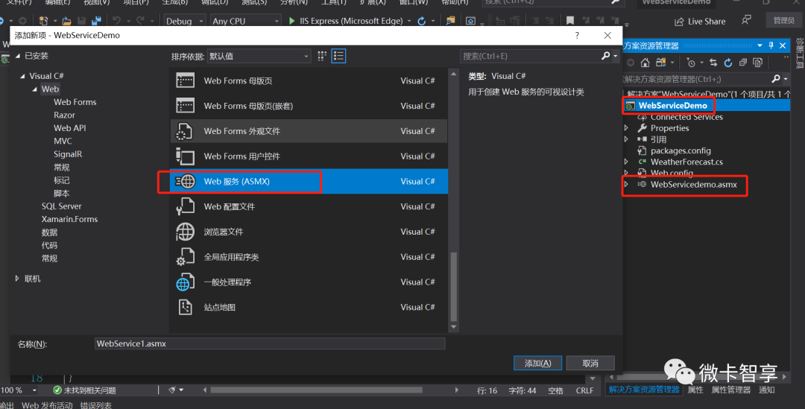Image resolution: width=805 pixels, height=409 pixels.
Task: Click the Live Share icon in main toolbar
Action: tap(679, 22)
